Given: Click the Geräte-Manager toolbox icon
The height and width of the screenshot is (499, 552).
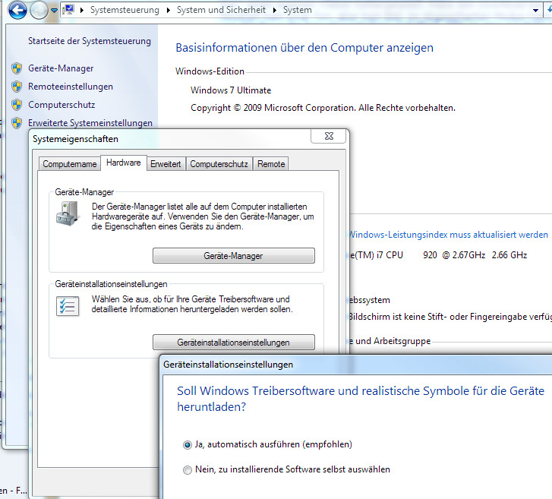Looking at the screenshot, I should [68, 214].
